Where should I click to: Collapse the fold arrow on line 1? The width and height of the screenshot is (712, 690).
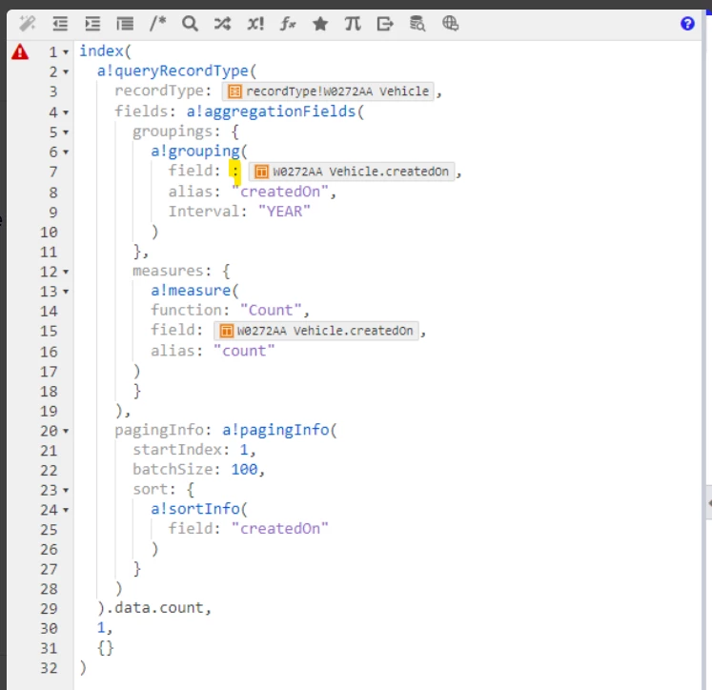[66, 52]
